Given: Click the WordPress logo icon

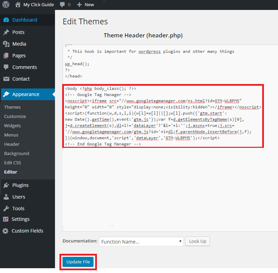Looking at the screenshot, I should click(x=6, y=4).
